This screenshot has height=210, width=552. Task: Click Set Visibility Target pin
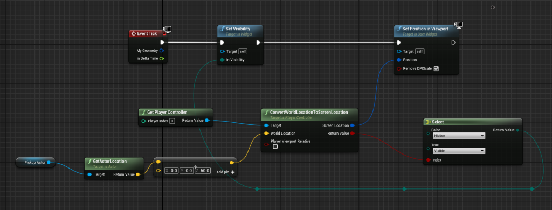click(x=223, y=51)
